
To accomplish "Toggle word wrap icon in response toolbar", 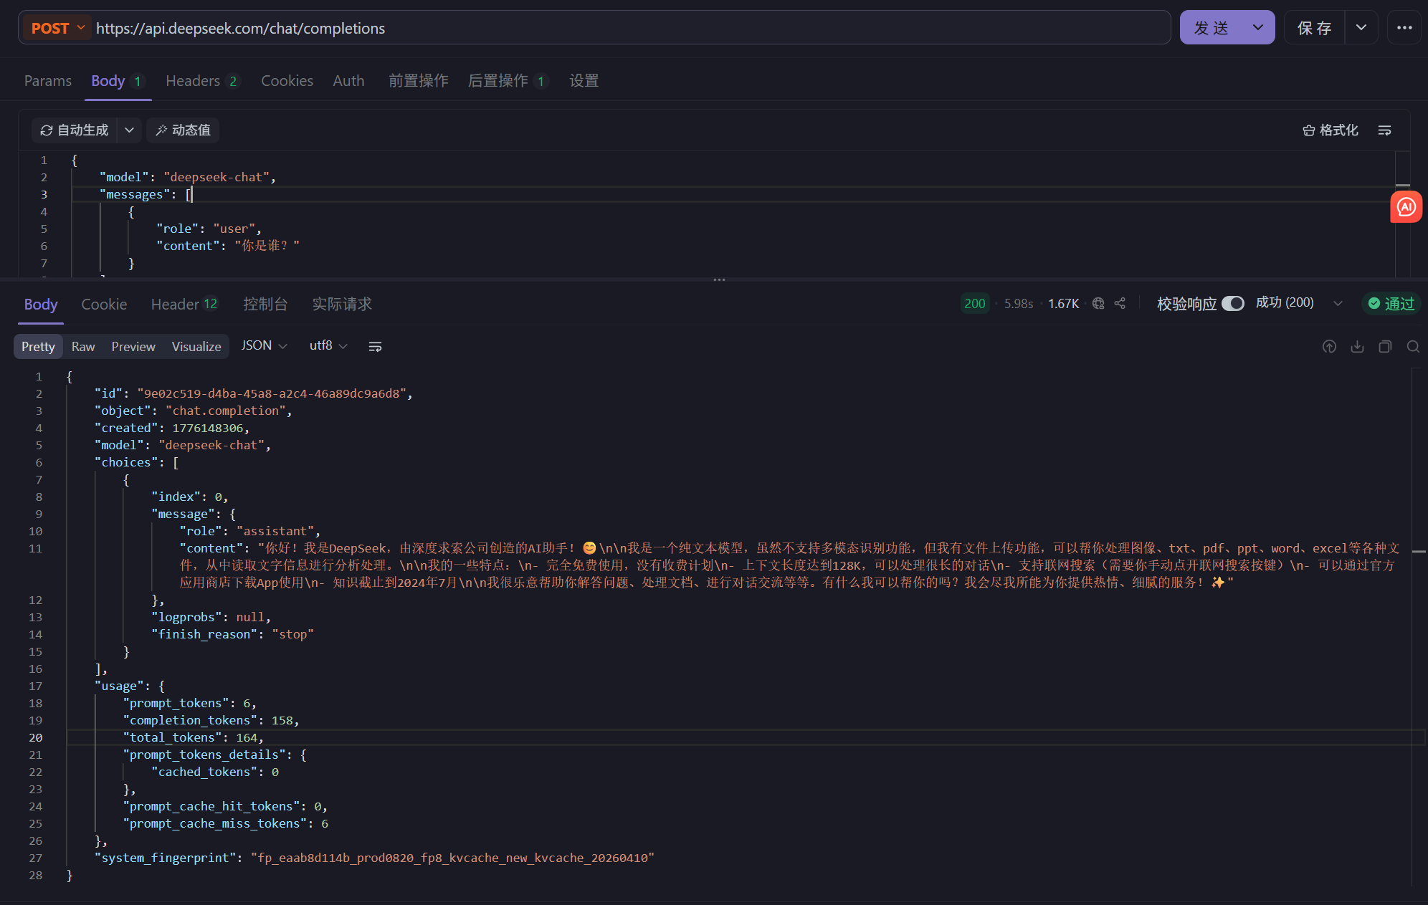I will point(375,347).
